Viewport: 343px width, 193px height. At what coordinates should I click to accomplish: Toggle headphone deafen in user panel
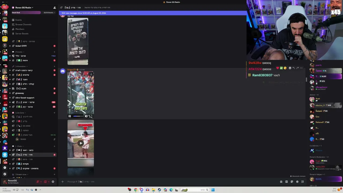45,182
